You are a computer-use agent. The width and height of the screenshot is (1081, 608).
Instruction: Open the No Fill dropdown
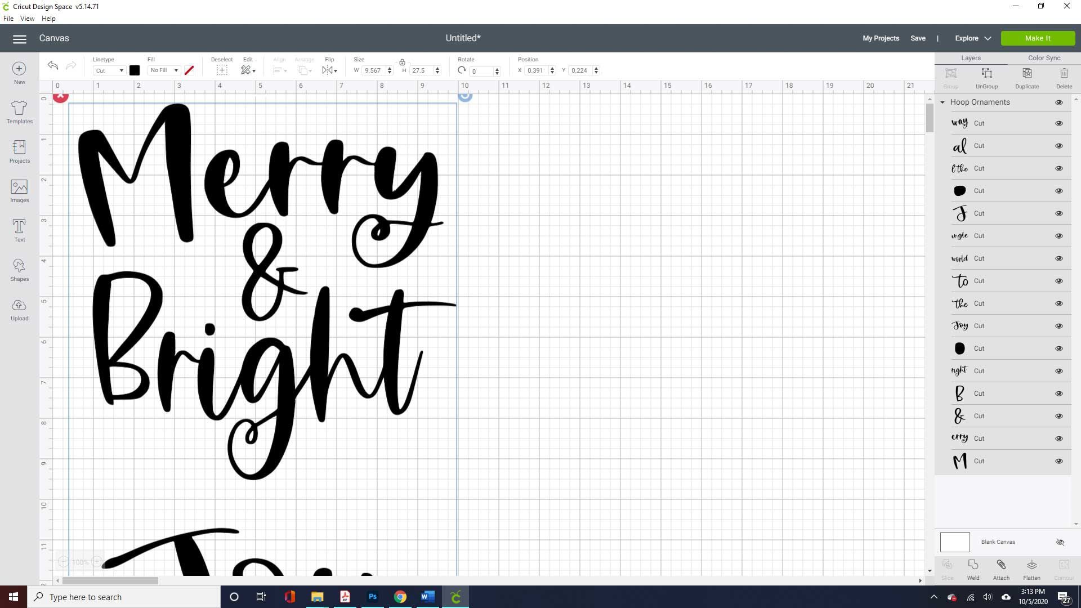coord(164,70)
